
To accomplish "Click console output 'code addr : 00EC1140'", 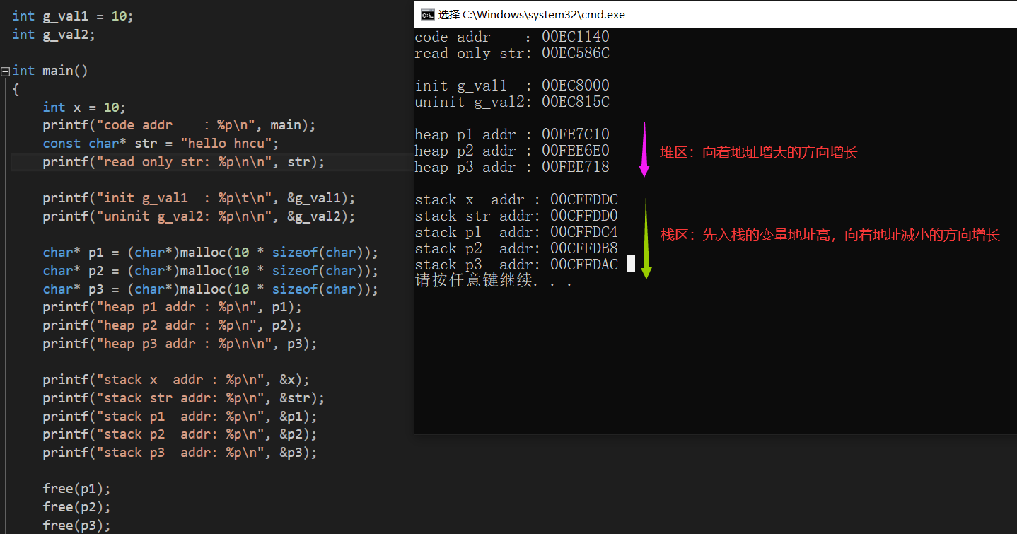I will pos(512,37).
